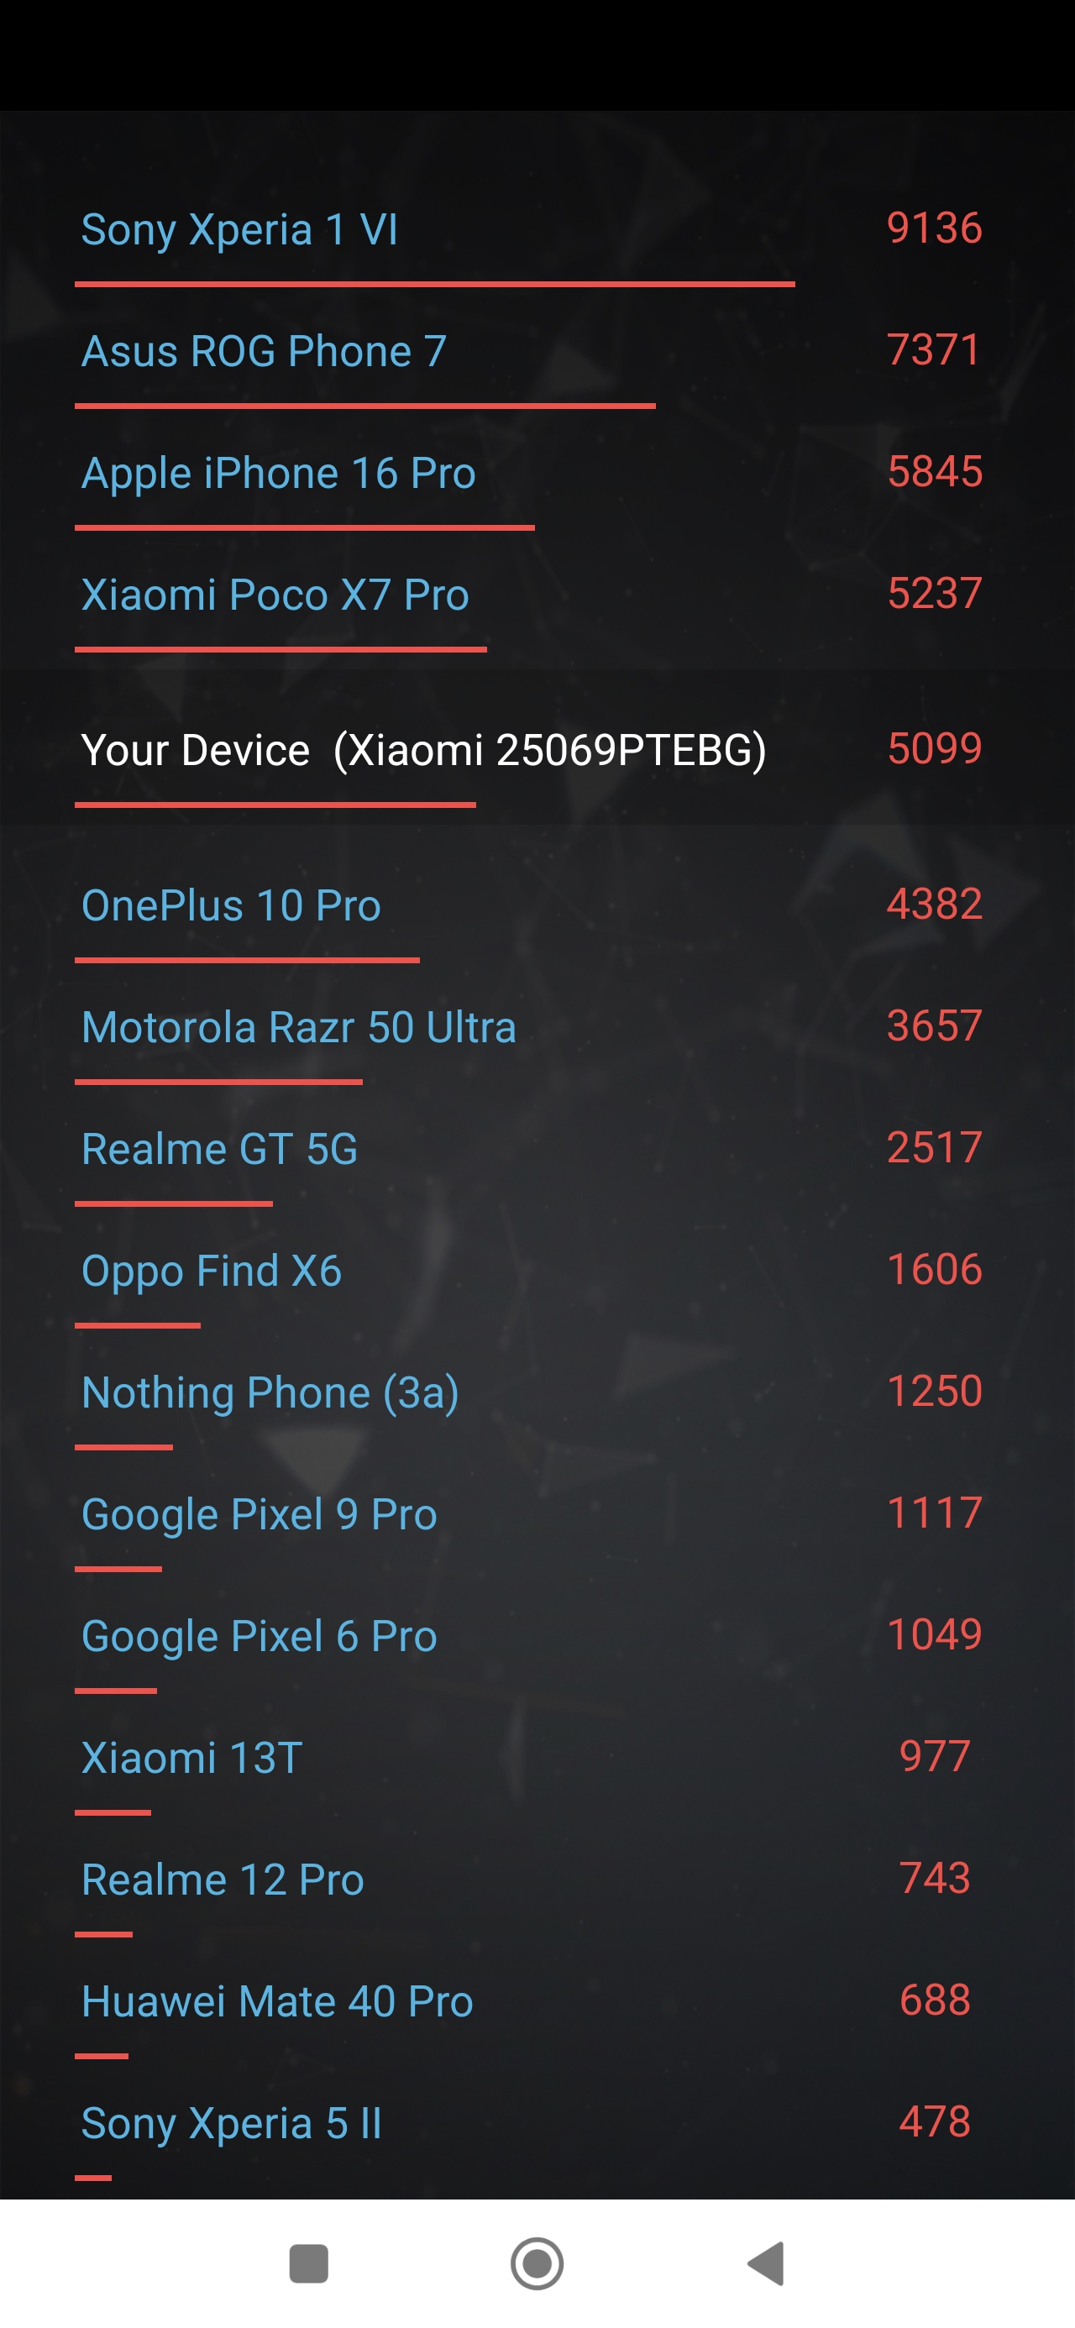Choose the Nothing Phone (3a) entry

coord(270,1392)
